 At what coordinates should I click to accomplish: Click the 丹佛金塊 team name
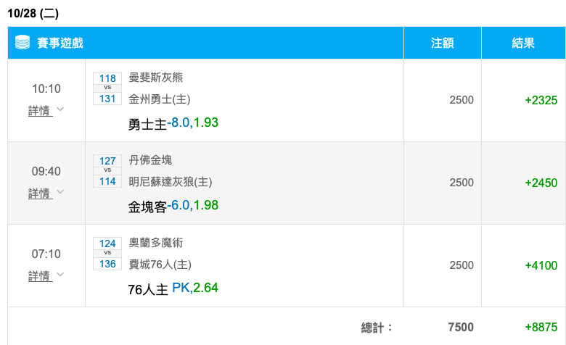point(150,160)
